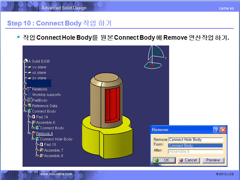Viewport: 240px width, 180px height.
Task: Click the Relations node icon
Action: coord(29,89)
